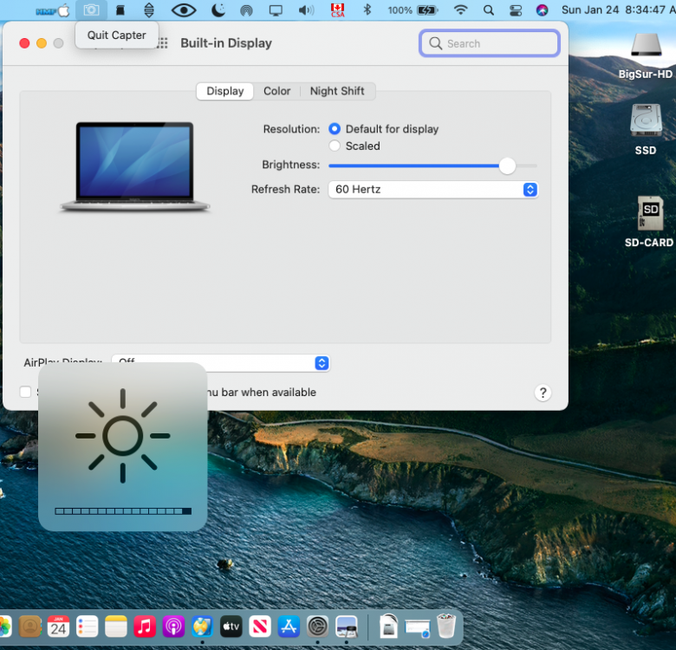Select Default for display resolution
This screenshot has width=676, height=650.
click(335, 129)
